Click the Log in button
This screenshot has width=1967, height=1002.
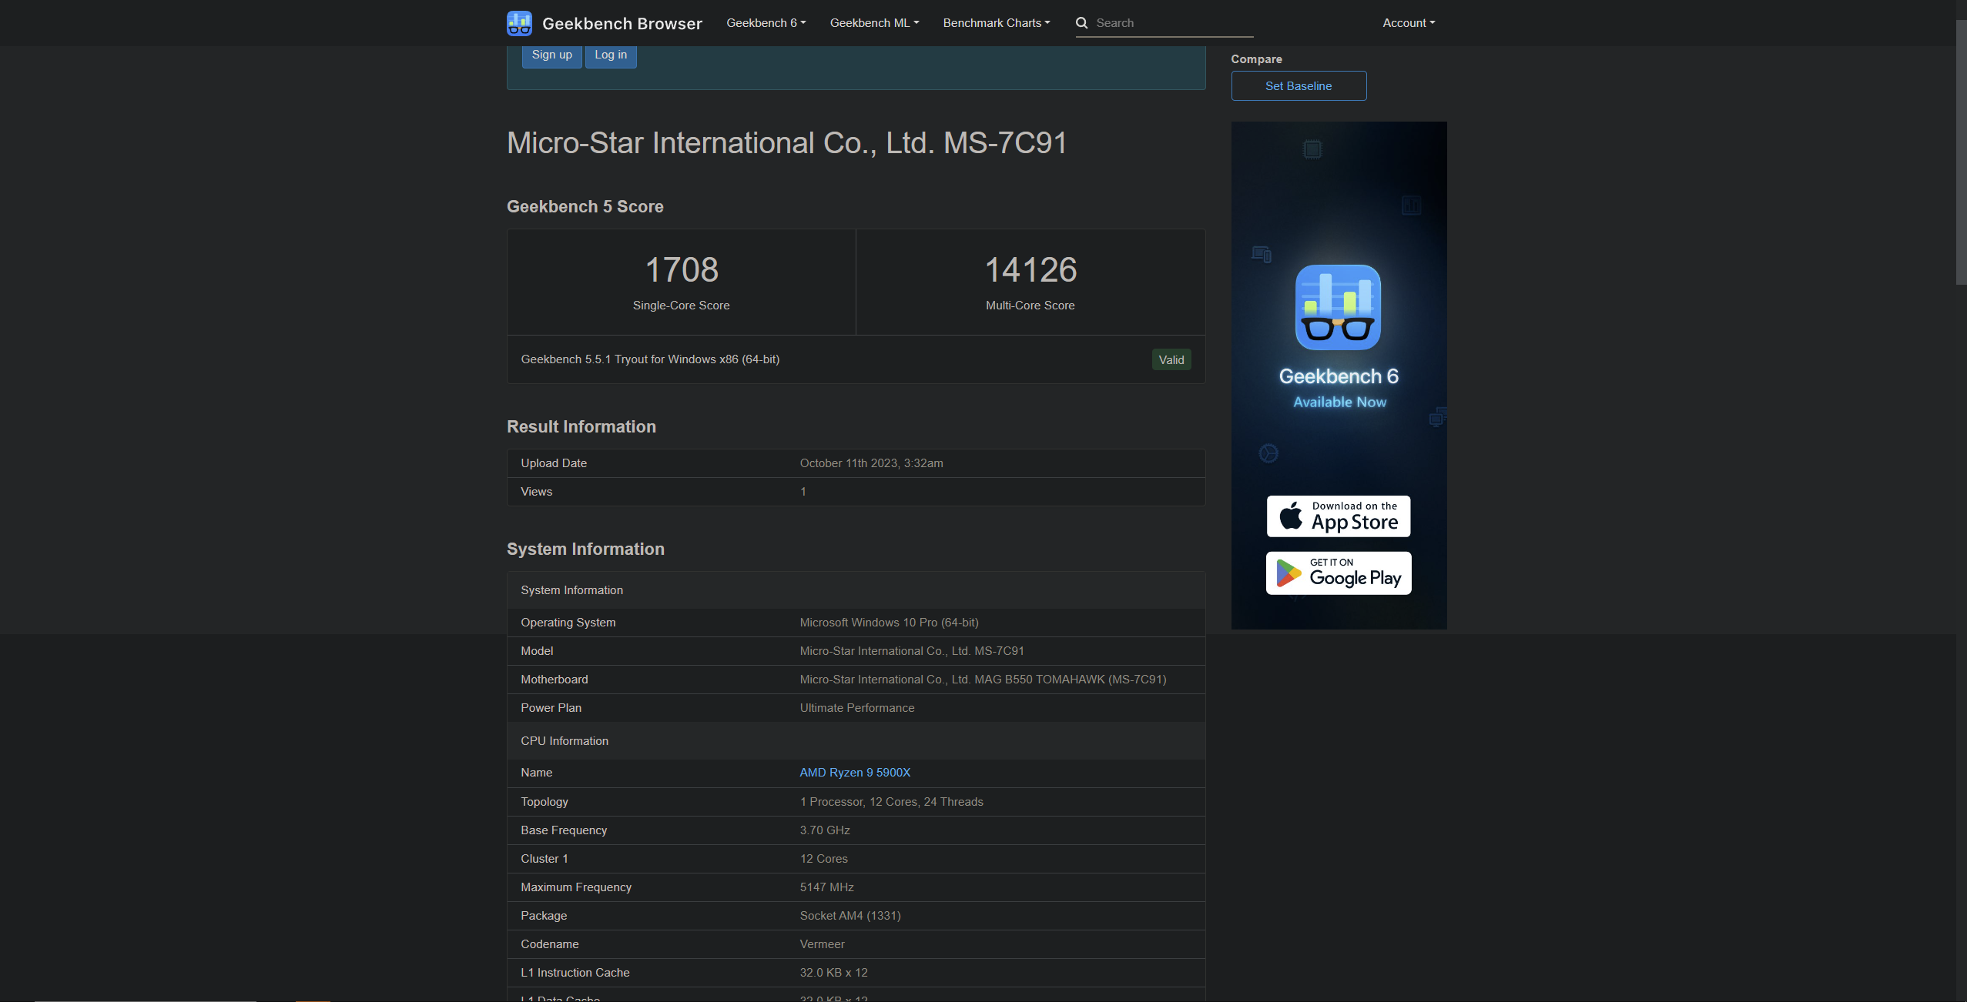click(x=611, y=55)
